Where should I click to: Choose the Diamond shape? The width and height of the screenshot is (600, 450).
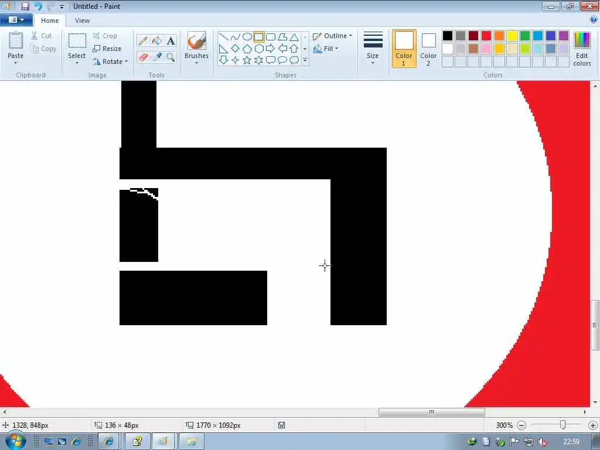point(236,49)
